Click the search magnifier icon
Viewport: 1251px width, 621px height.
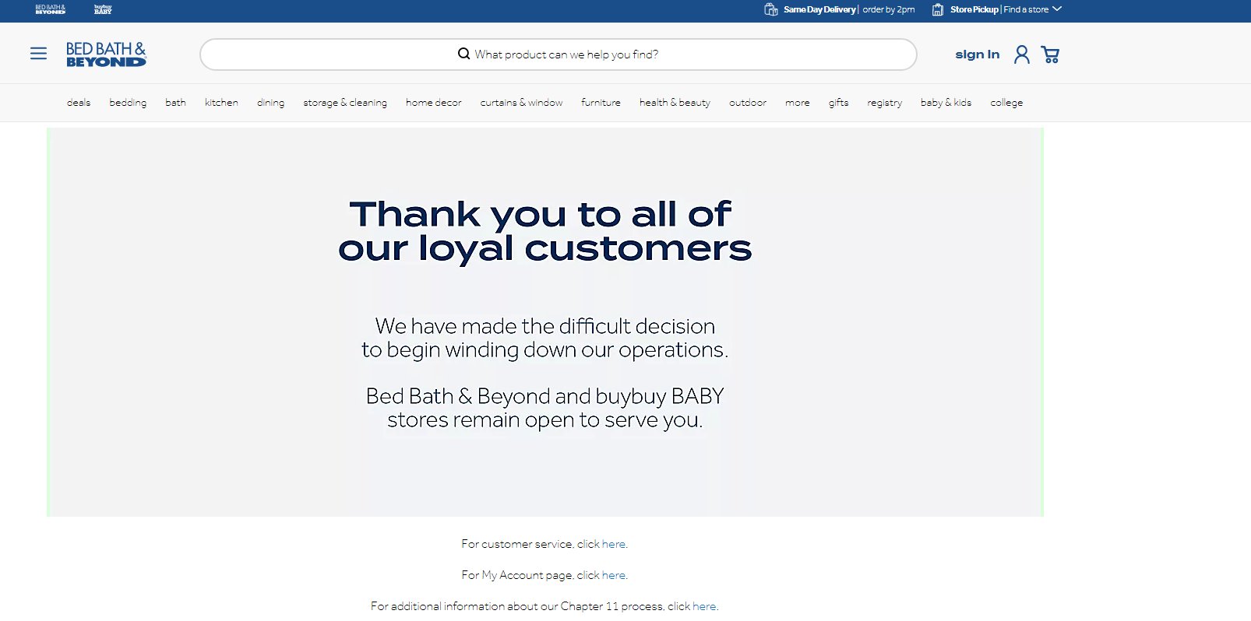click(x=463, y=54)
